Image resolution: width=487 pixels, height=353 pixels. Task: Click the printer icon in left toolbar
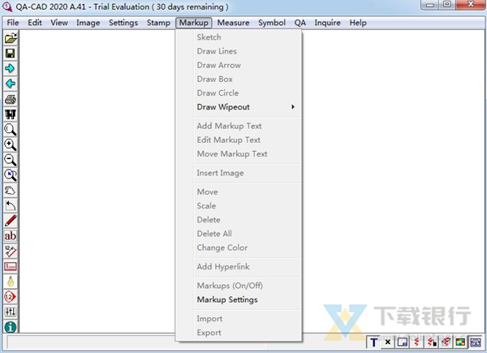(11, 99)
